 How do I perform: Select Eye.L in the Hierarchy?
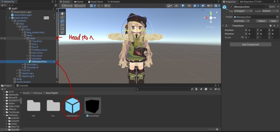click(x=35, y=44)
